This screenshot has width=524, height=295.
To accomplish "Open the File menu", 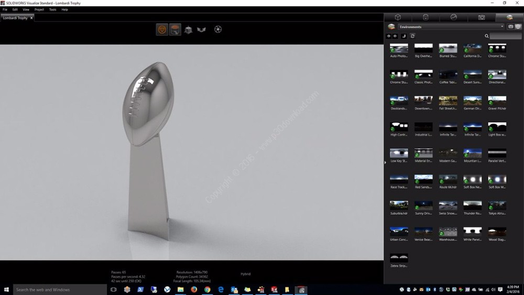I will coord(5,9).
